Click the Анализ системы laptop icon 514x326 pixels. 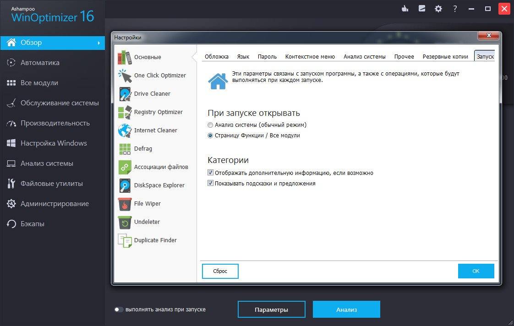tap(11, 163)
